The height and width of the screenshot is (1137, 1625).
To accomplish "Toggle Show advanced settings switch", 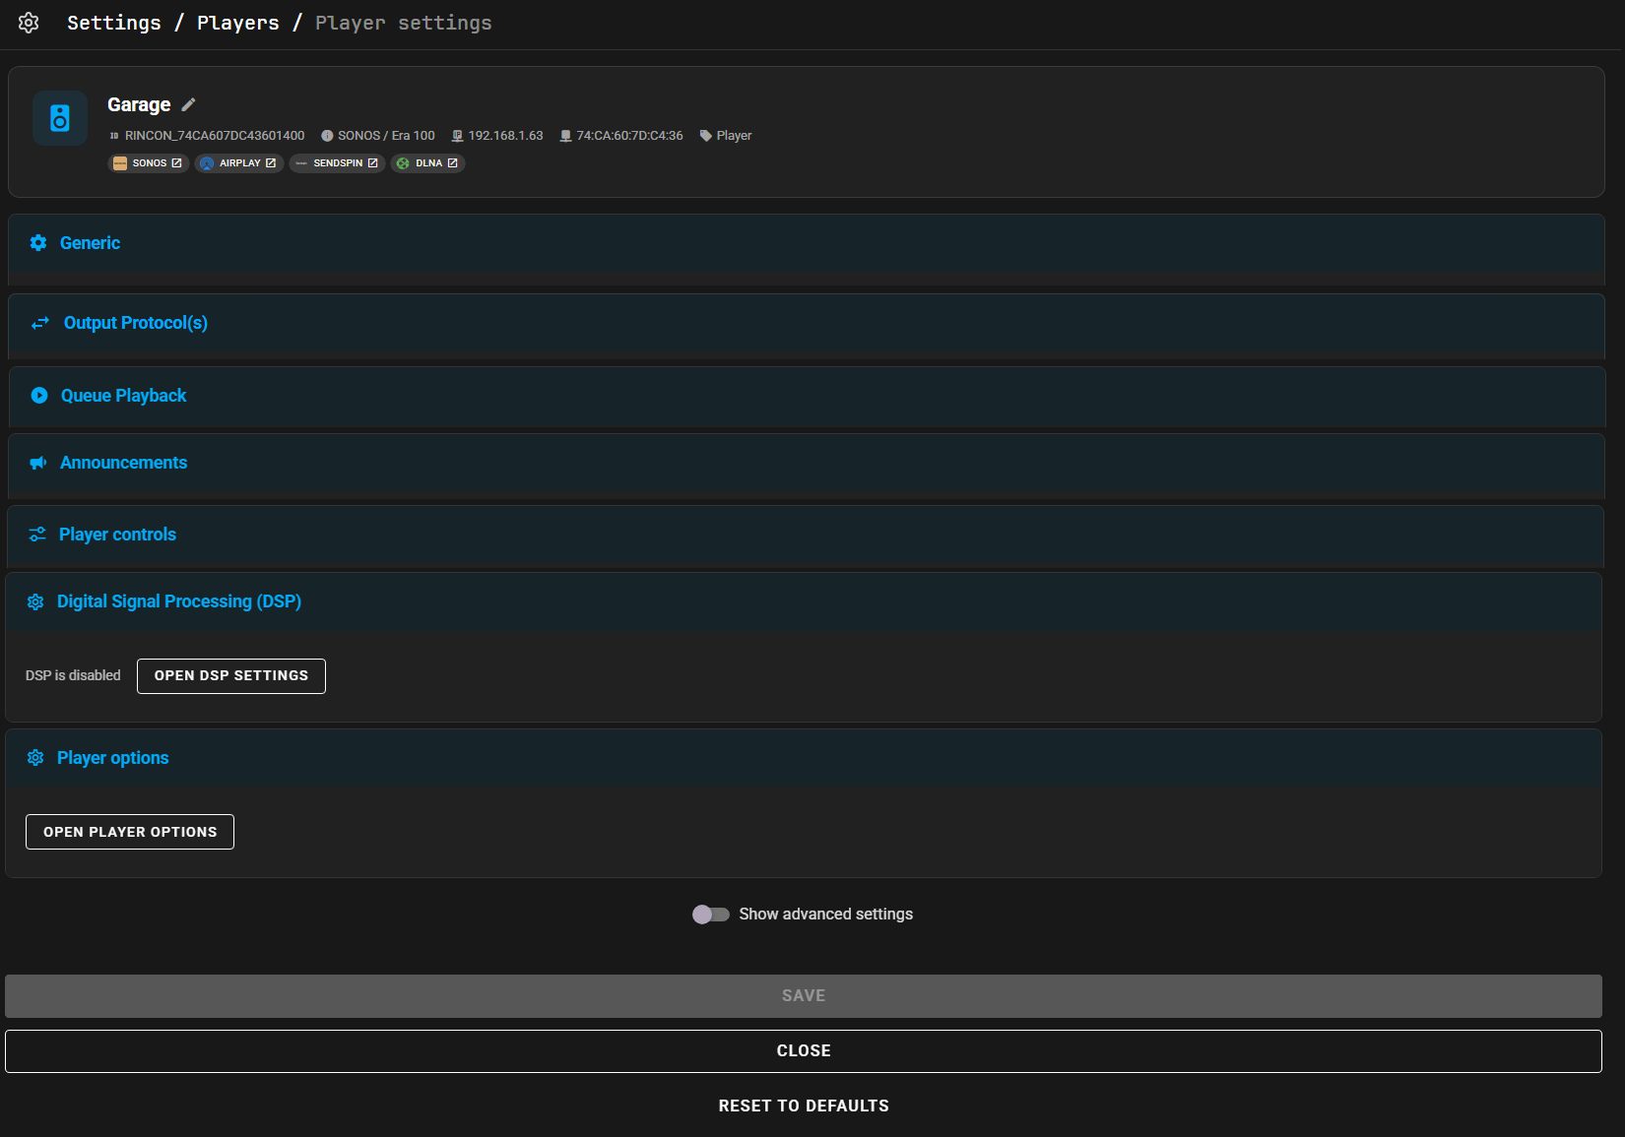I will pyautogui.click(x=710, y=915).
